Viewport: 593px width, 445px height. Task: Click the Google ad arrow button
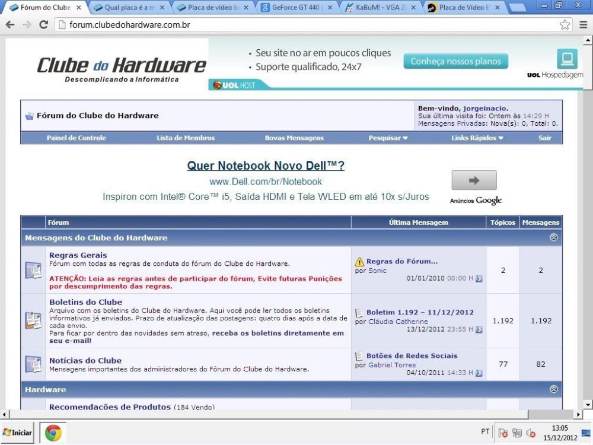474,180
